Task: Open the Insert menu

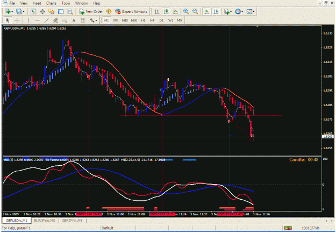Action: (x=37, y=3)
